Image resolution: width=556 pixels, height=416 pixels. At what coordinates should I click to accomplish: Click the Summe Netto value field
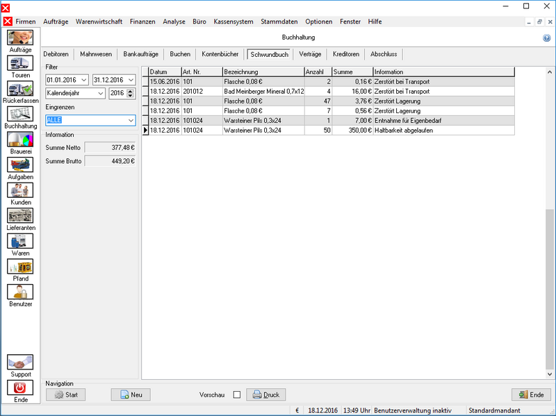111,148
